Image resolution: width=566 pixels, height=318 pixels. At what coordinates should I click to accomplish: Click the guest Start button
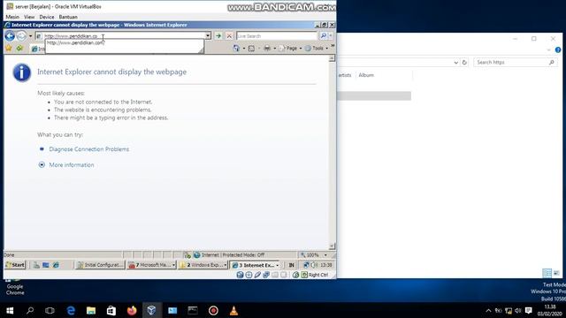[15, 265]
